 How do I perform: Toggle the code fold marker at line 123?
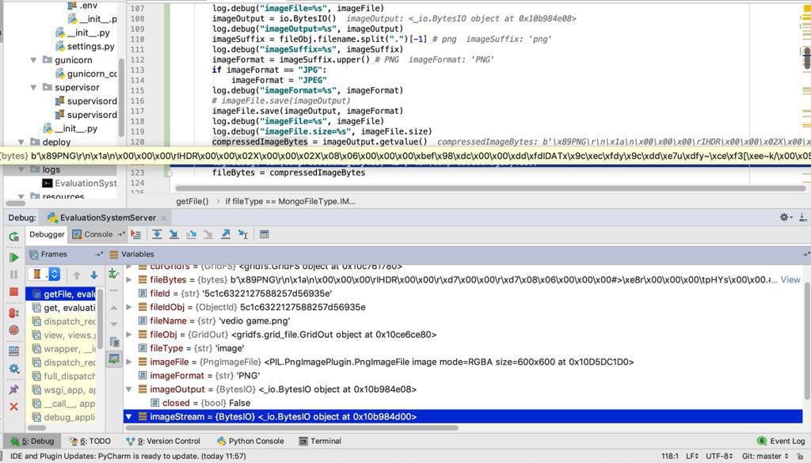coord(169,173)
